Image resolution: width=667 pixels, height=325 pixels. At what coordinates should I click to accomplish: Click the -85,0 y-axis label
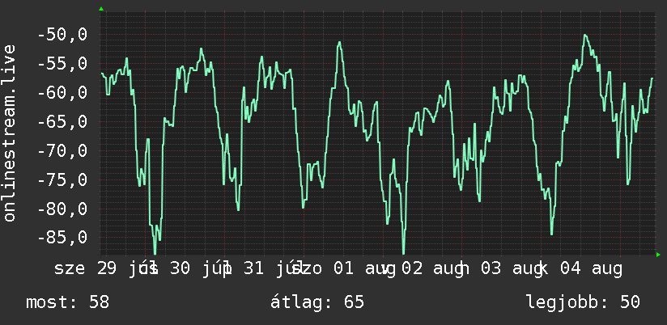(62, 238)
